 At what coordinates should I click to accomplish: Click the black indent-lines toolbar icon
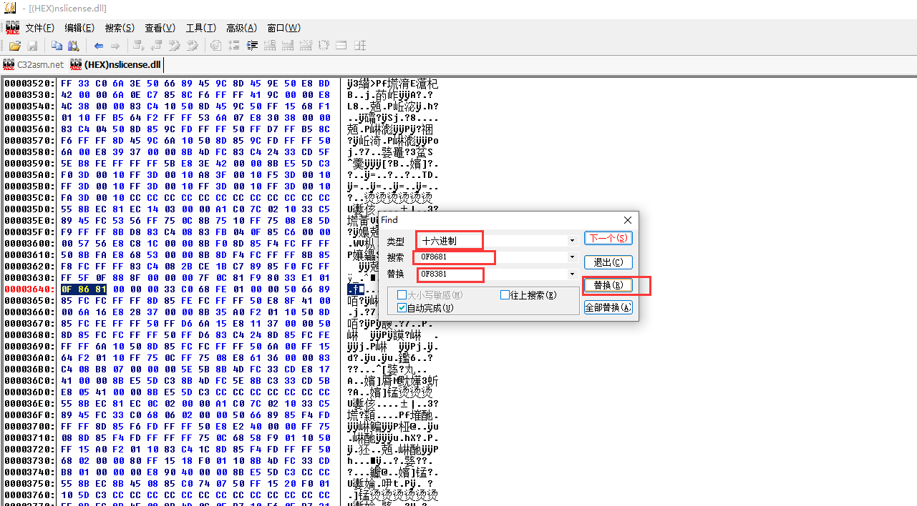pos(252,46)
